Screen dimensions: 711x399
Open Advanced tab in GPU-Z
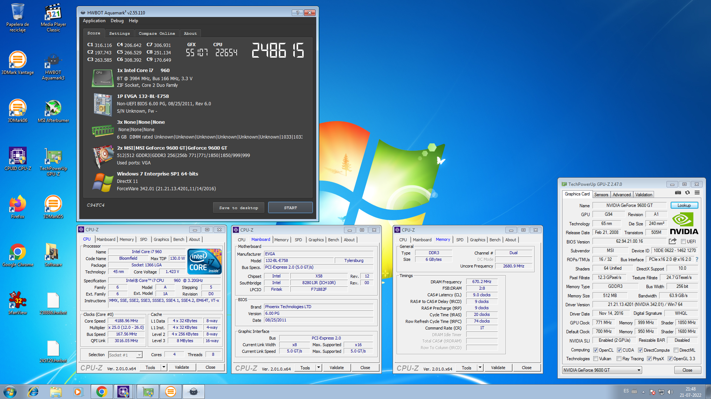pos(621,195)
